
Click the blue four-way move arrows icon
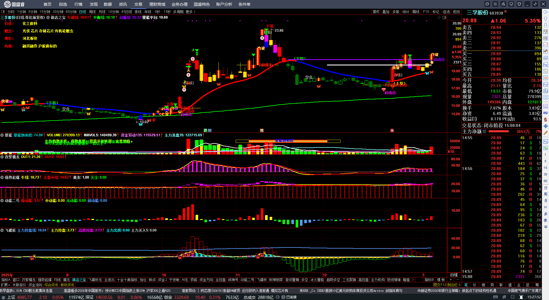click(546, 126)
